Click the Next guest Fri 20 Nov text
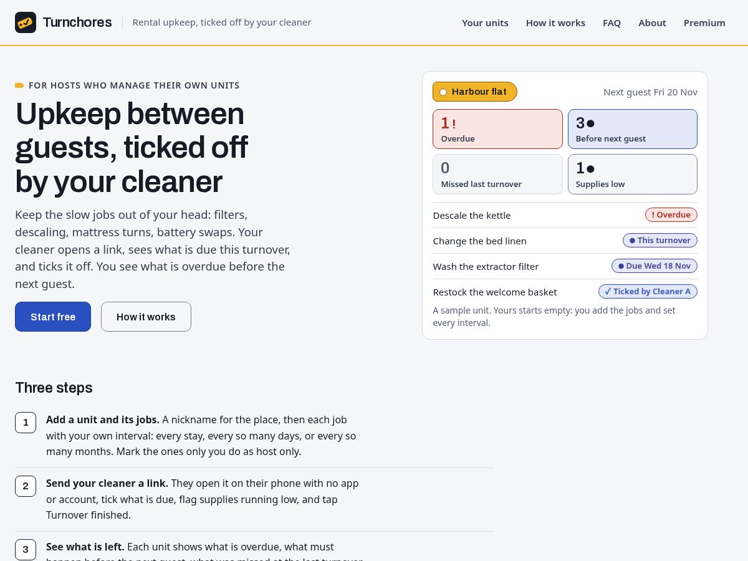Screen dimensions: 748x561 coord(650,92)
